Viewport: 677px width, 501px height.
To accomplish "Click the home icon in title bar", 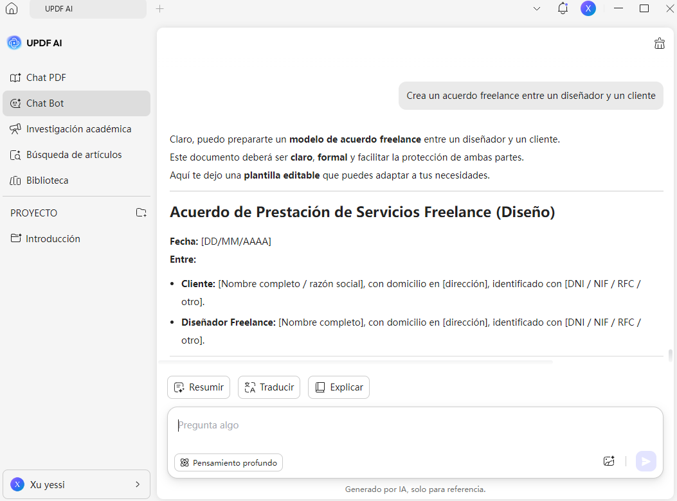I will click(12, 8).
